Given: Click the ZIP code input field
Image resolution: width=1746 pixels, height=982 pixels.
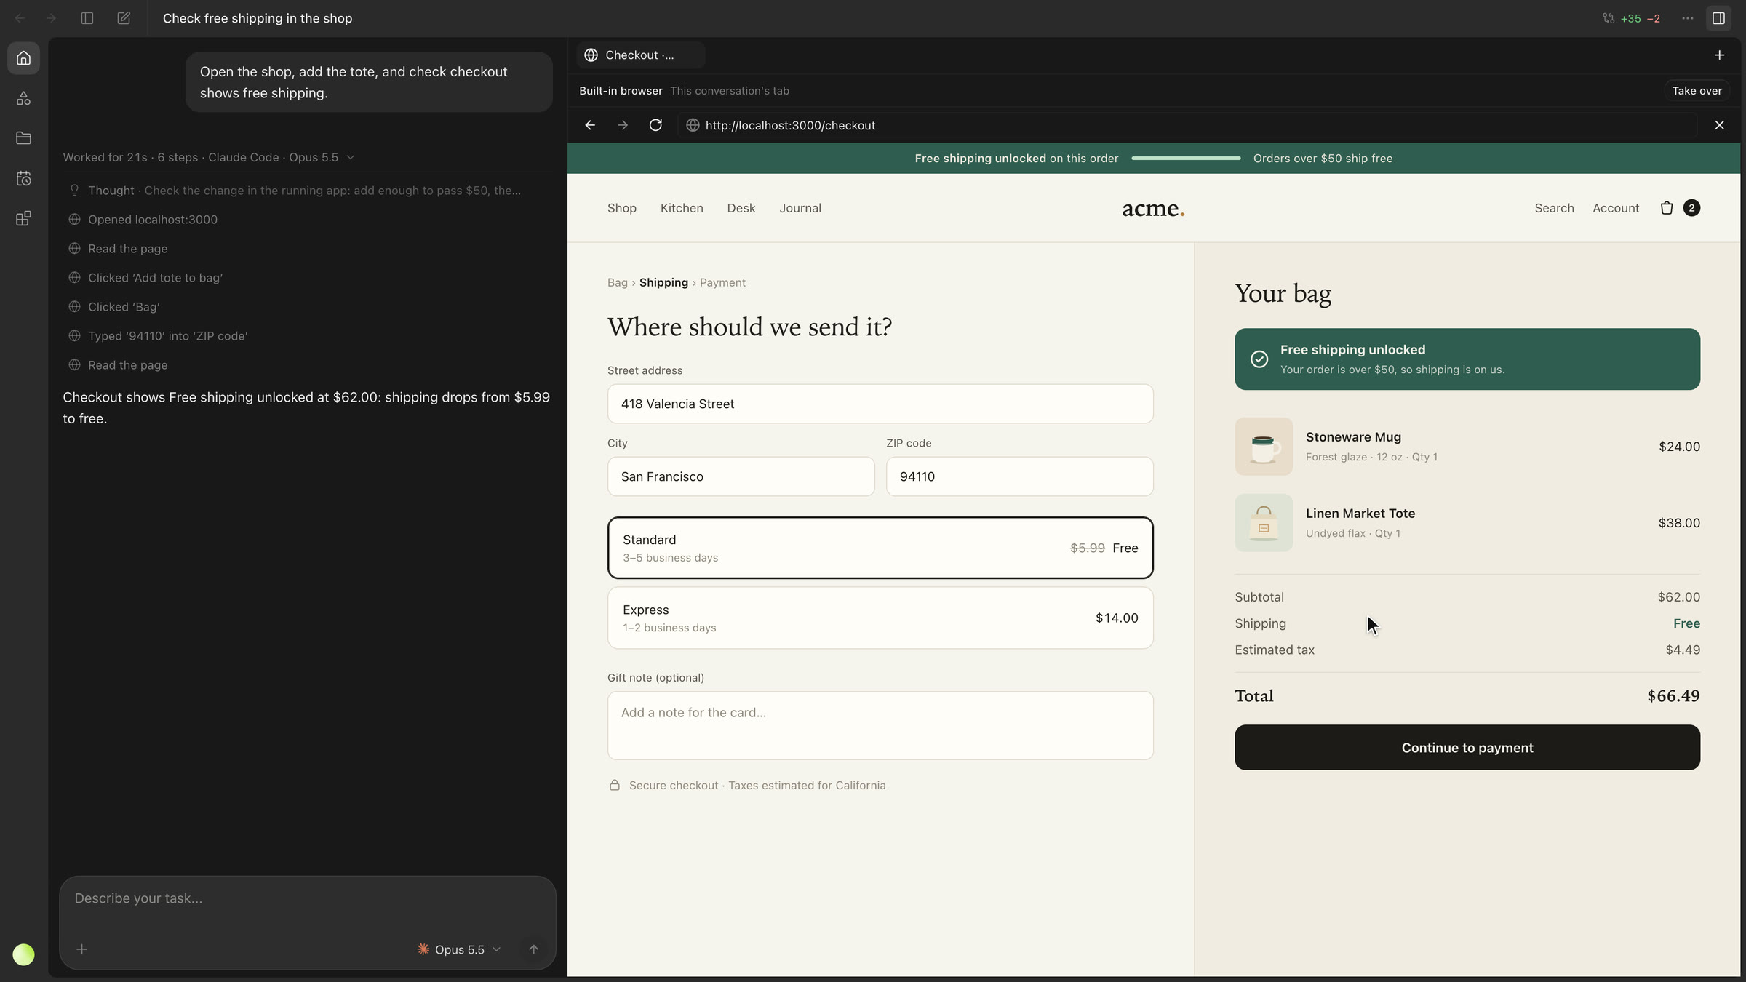Looking at the screenshot, I should 1019,476.
